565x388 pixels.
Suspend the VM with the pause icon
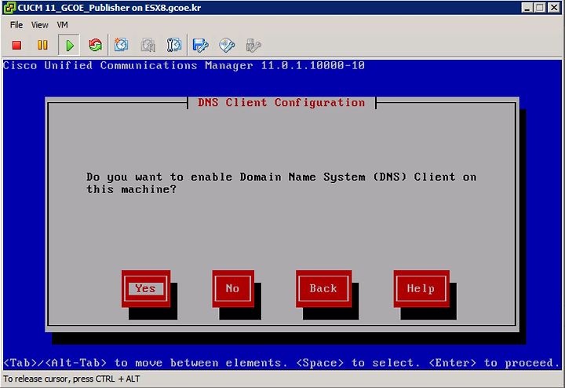(x=42, y=45)
